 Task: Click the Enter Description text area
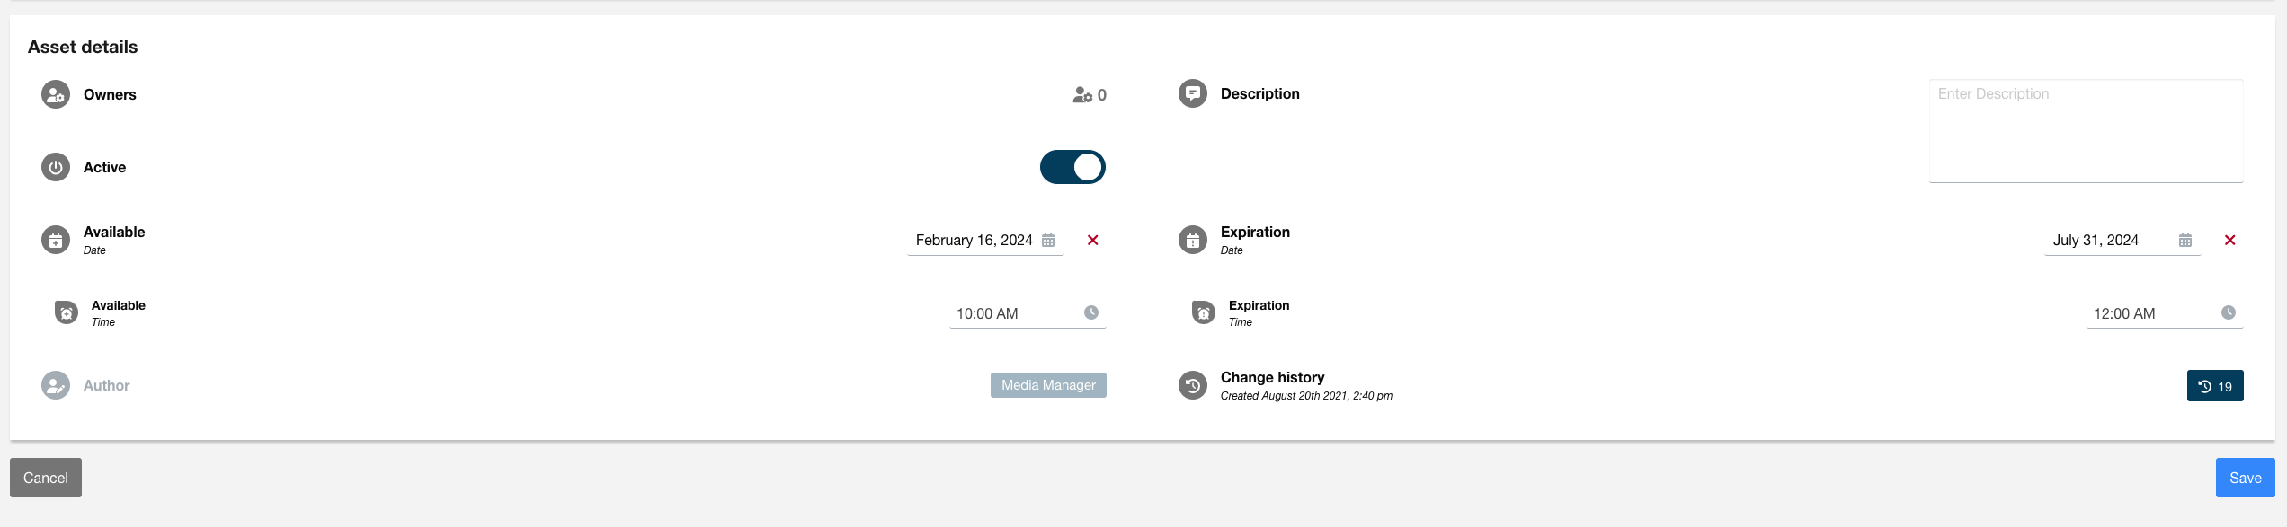(x=2086, y=131)
